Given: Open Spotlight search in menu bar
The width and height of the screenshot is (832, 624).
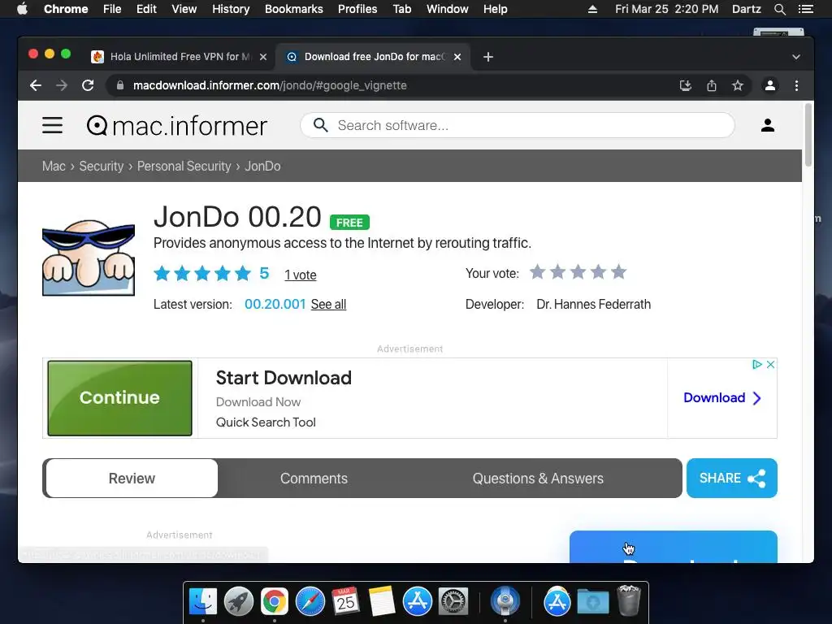Looking at the screenshot, I should pyautogui.click(x=779, y=9).
